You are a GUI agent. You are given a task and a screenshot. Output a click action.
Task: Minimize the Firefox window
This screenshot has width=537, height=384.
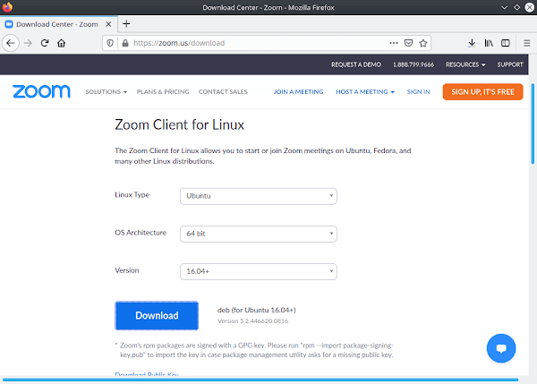(x=504, y=7)
